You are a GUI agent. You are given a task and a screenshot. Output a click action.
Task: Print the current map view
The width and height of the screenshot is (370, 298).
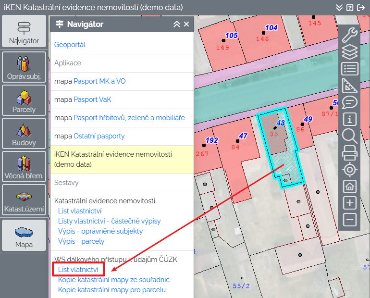tap(349, 152)
